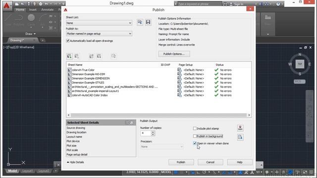This screenshot has width=317, height=178.
Task: Click the Publish Options... button
Action: (x=174, y=54)
